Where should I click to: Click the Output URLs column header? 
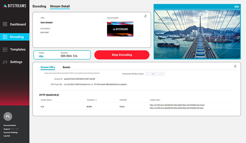(155, 100)
